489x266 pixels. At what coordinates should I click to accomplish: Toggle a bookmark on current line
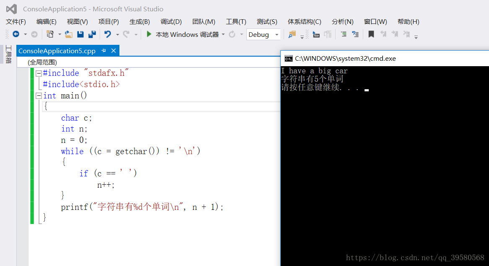coord(371,34)
